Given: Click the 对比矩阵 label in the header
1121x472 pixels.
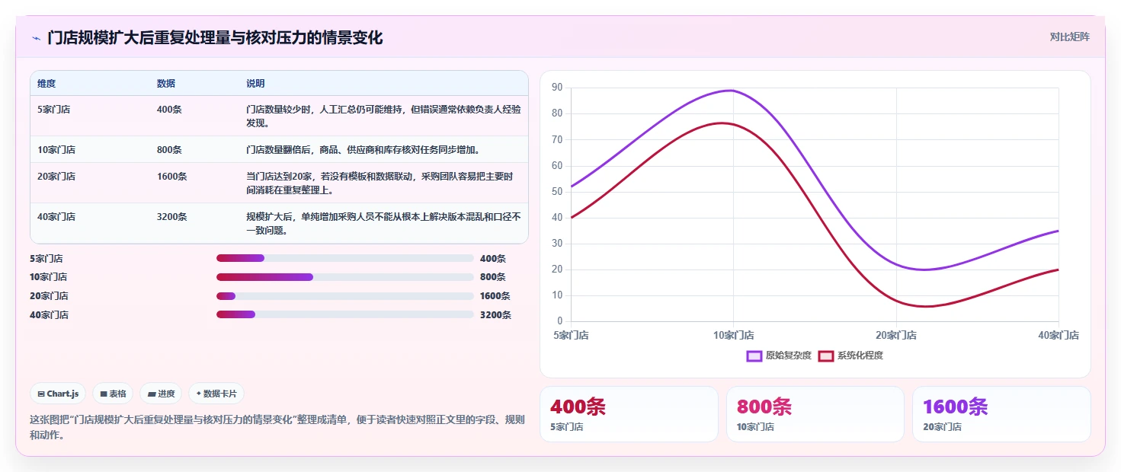Looking at the screenshot, I should 1069,37.
